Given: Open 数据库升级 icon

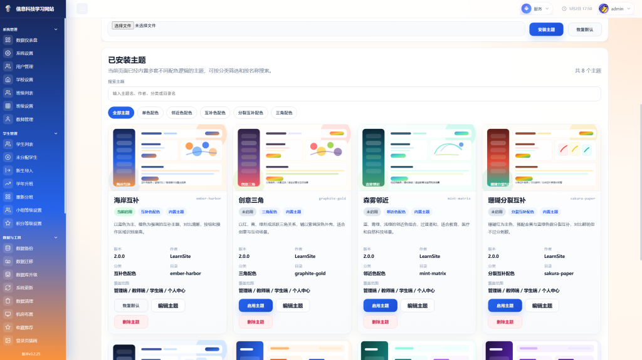Looking at the screenshot, I should point(8,274).
